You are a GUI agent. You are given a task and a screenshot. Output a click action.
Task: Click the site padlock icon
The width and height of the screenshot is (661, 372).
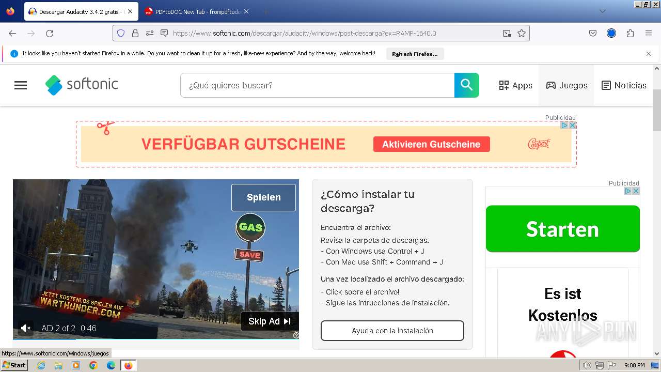coord(135,33)
